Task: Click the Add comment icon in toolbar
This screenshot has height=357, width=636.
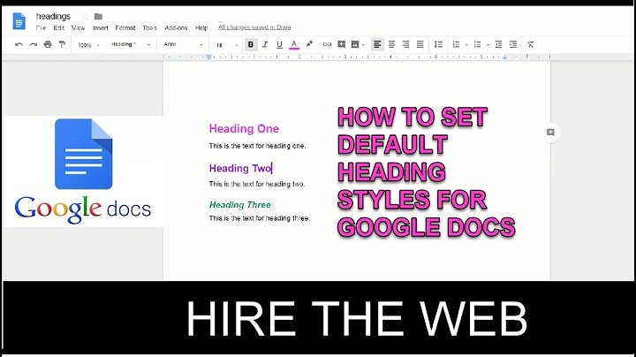Action: click(342, 44)
